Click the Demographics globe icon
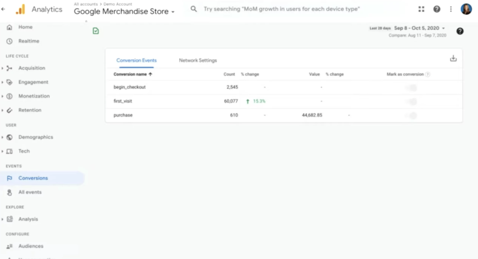Image resolution: width=478 pixels, height=259 pixels. (9, 137)
